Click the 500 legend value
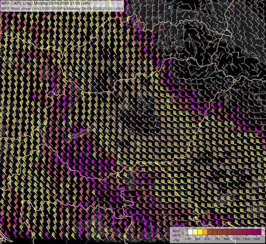Image resolution: width=266 pixels, height=244 pixels. [207, 239]
